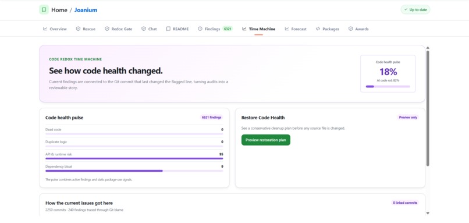Click the Overview tab chart icon

pos(45,29)
